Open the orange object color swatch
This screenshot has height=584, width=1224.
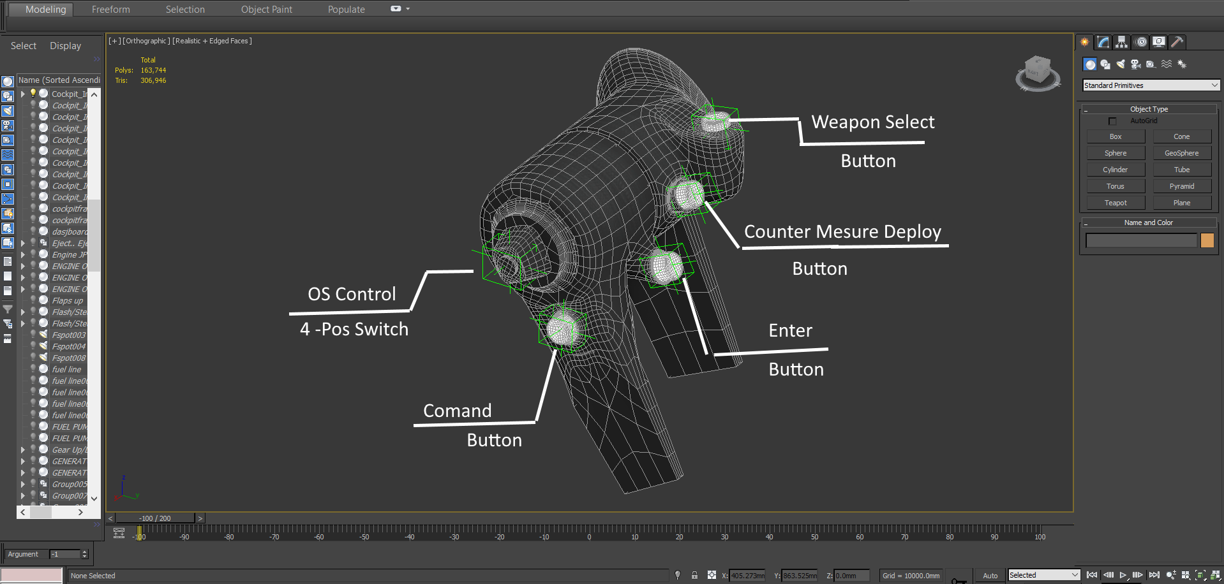pyautogui.click(x=1207, y=240)
